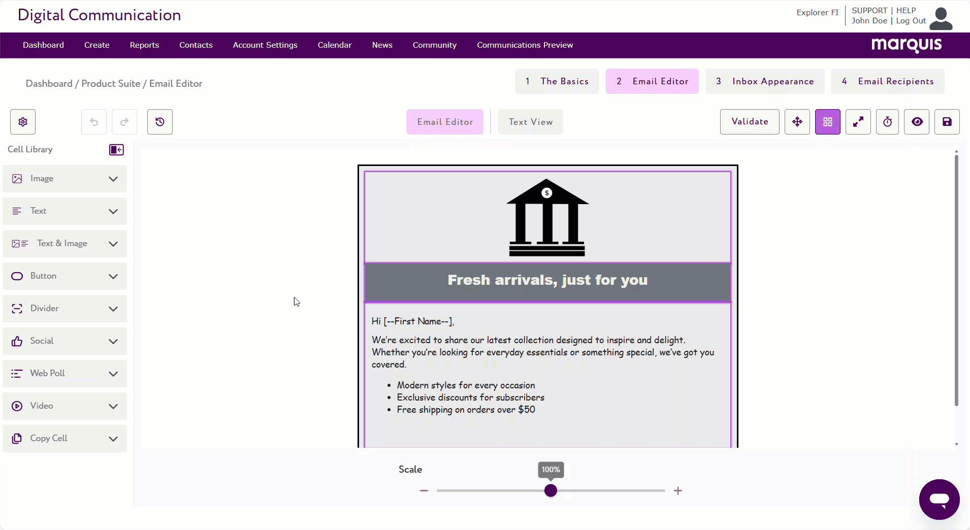Click the redo arrow icon
Viewport: 970px width, 530px height.
124,122
